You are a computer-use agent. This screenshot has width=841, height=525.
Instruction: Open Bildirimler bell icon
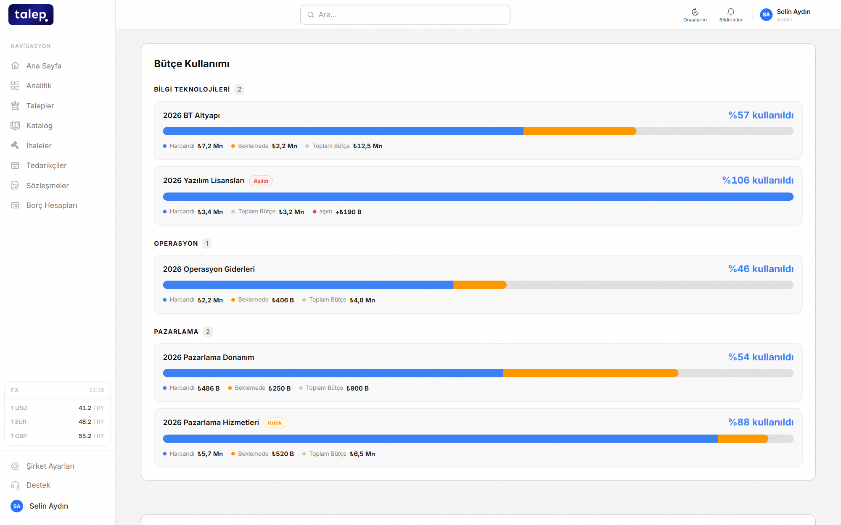731,12
